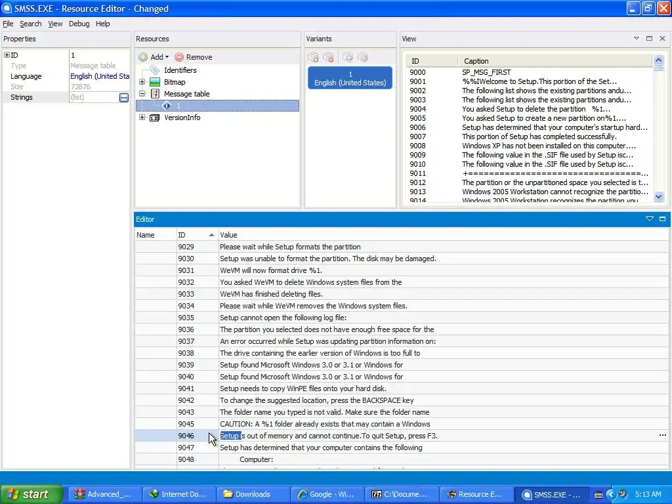Open the View menu
672x504 pixels.
(x=55, y=24)
